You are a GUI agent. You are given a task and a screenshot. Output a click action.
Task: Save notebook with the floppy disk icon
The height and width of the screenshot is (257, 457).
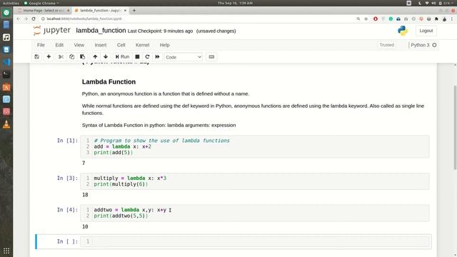tap(36, 57)
